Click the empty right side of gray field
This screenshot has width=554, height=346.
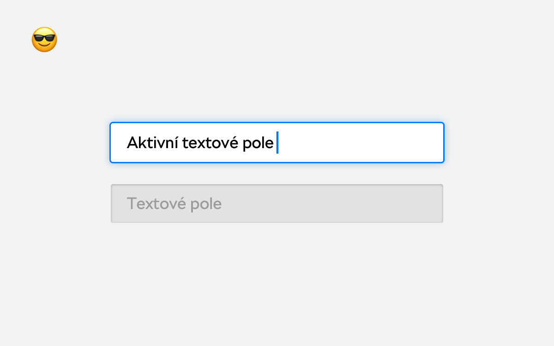tap(332, 203)
